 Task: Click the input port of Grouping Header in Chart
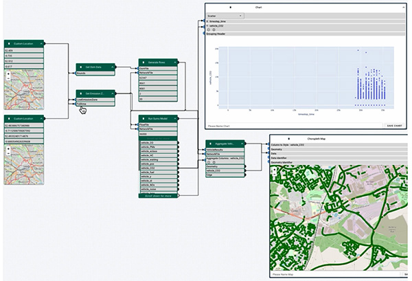pos(204,34)
